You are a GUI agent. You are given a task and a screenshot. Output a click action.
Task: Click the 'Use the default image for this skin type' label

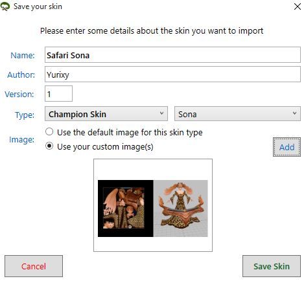[130, 132]
